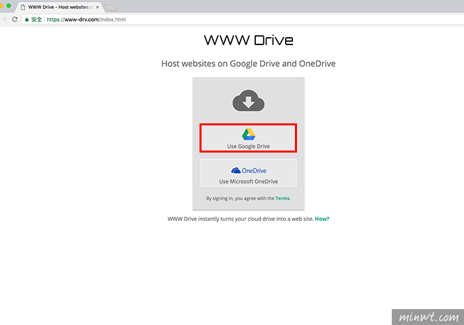Reload the page with refresh icon
The image size is (464, 325).
15,19
